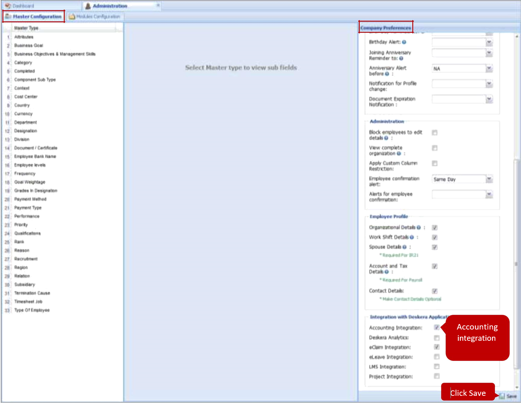The width and height of the screenshot is (521, 403).
Task: Switch to the Modules Configuration tab
Action: pyautogui.click(x=96, y=16)
